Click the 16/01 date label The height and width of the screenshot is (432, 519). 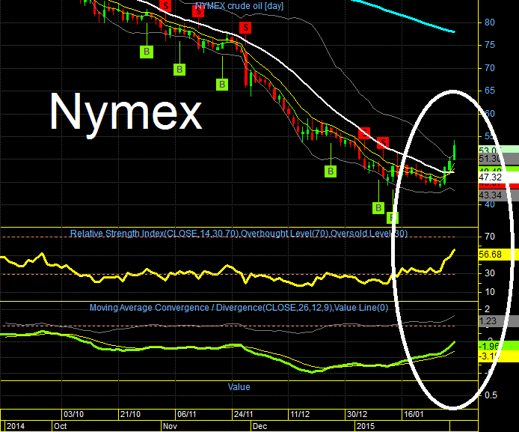tap(414, 414)
